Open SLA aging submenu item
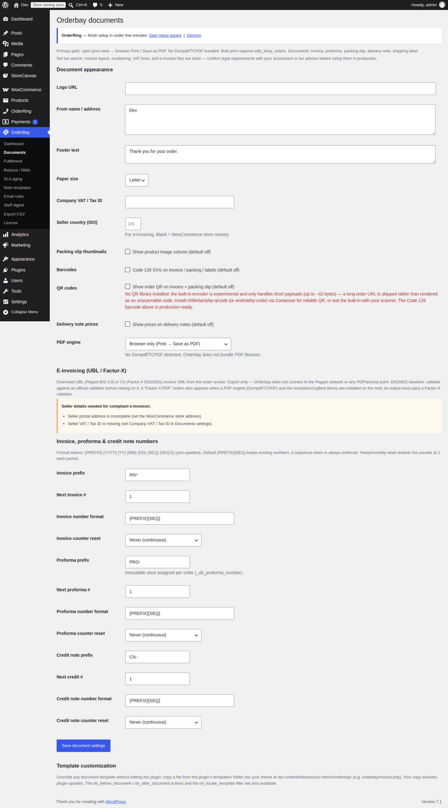Viewport: 448px width, 808px height. pyautogui.click(x=13, y=179)
